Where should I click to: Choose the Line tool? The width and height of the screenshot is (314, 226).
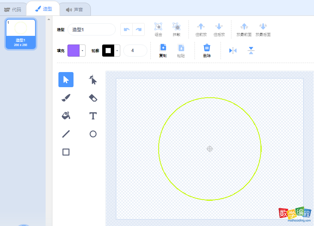point(66,134)
